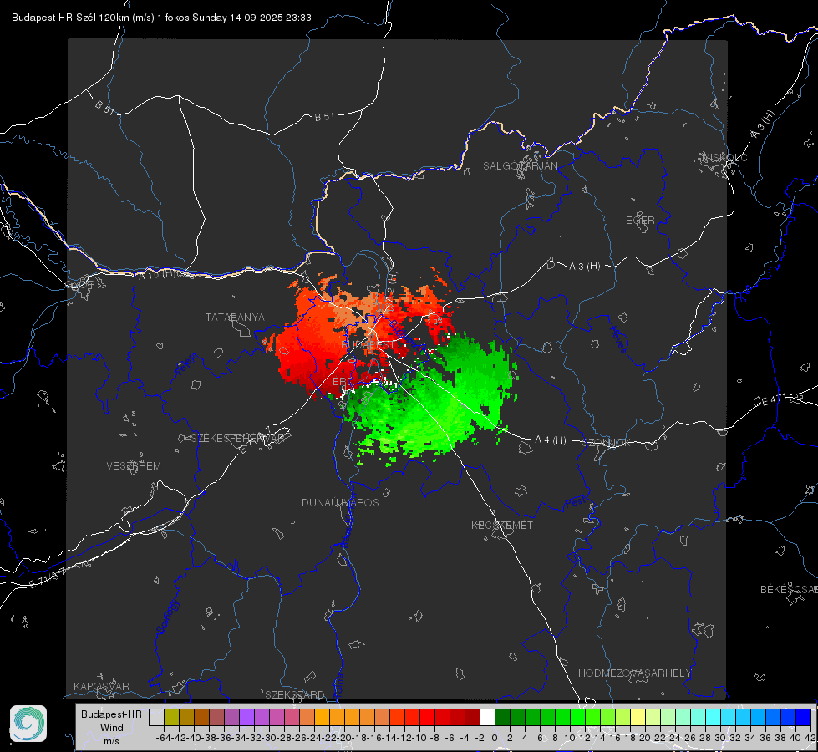Image resolution: width=818 pixels, height=752 pixels.
Task: Select the '24' legend value
Action: (x=675, y=738)
